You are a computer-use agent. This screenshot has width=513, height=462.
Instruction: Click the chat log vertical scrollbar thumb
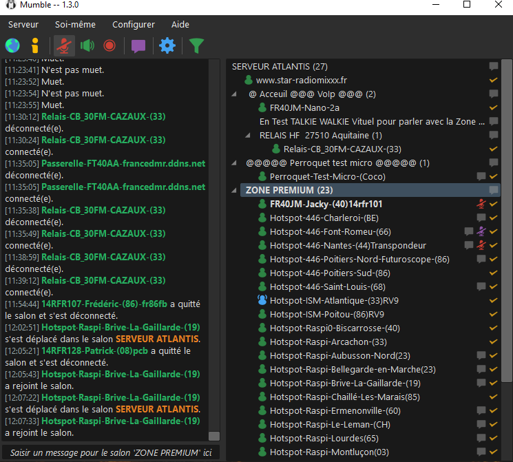[214, 436]
